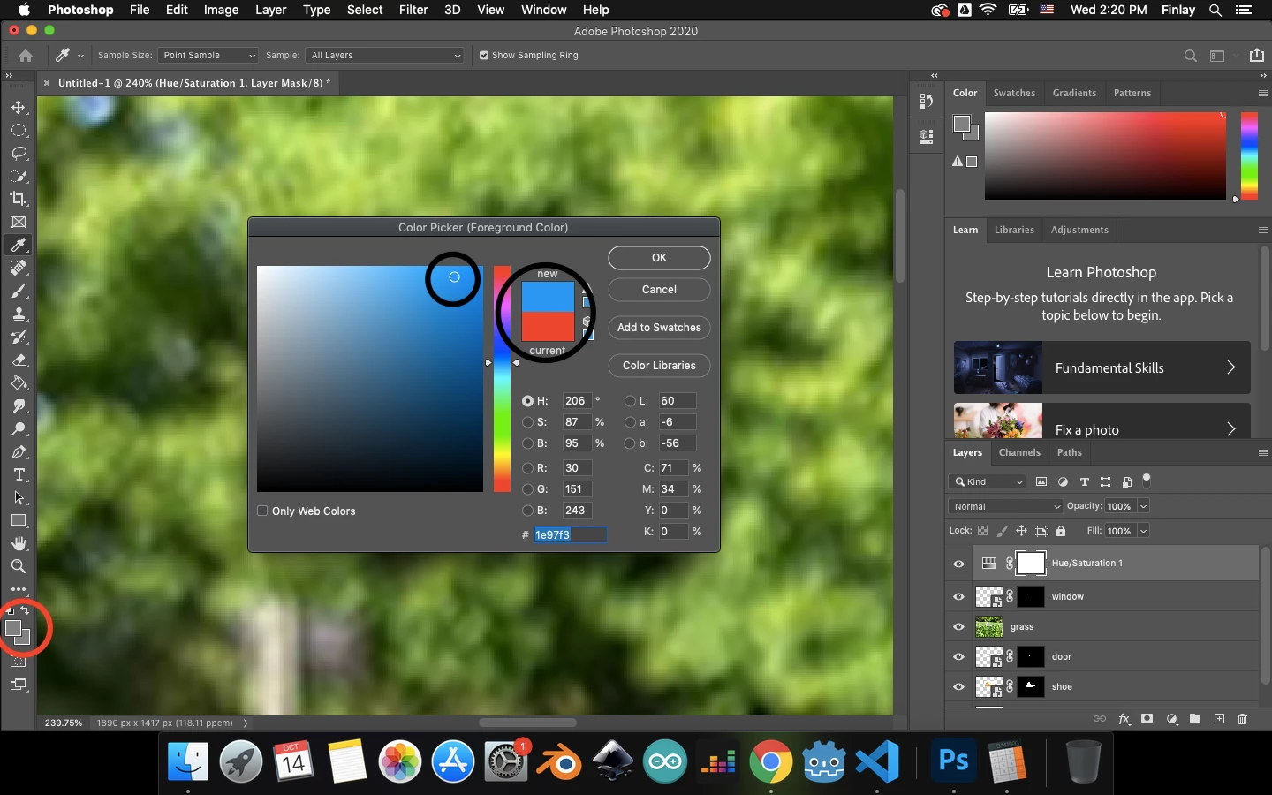
Task: Create new adjustment layer icon
Action: click(x=1171, y=719)
